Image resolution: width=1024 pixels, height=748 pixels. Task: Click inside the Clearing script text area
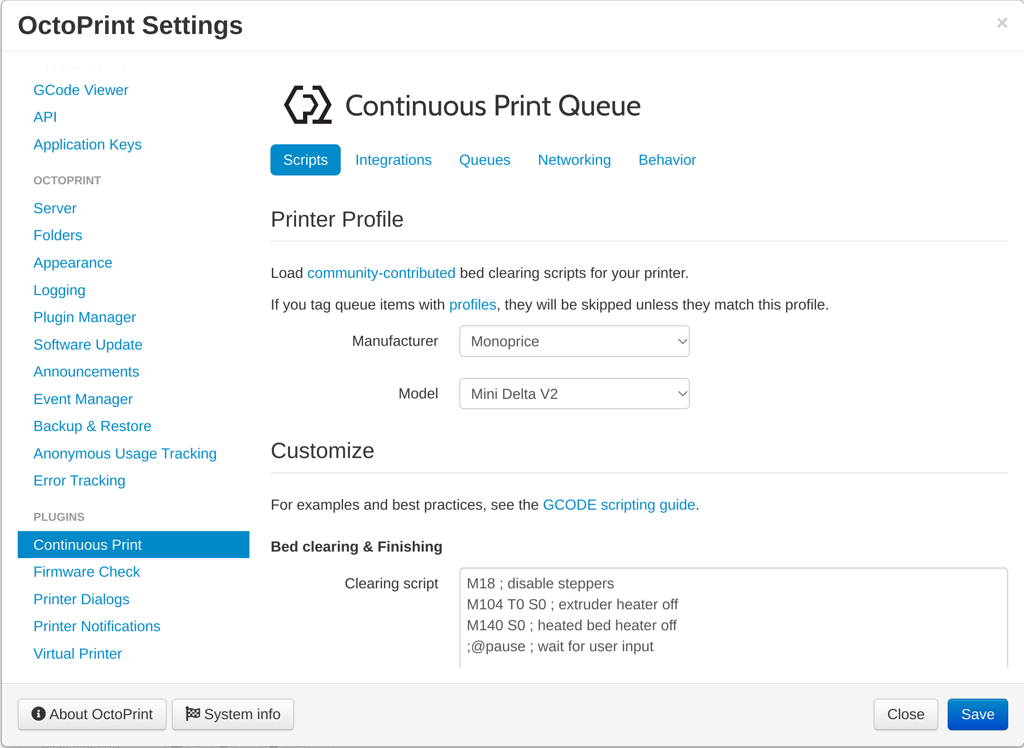[734, 617]
